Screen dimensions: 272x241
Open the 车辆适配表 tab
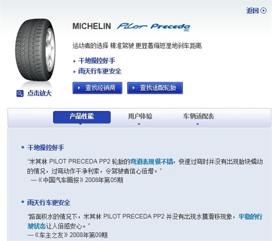[198, 117]
